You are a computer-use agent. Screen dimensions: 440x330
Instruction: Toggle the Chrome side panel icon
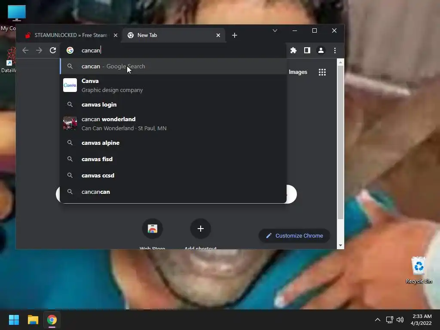tap(307, 51)
